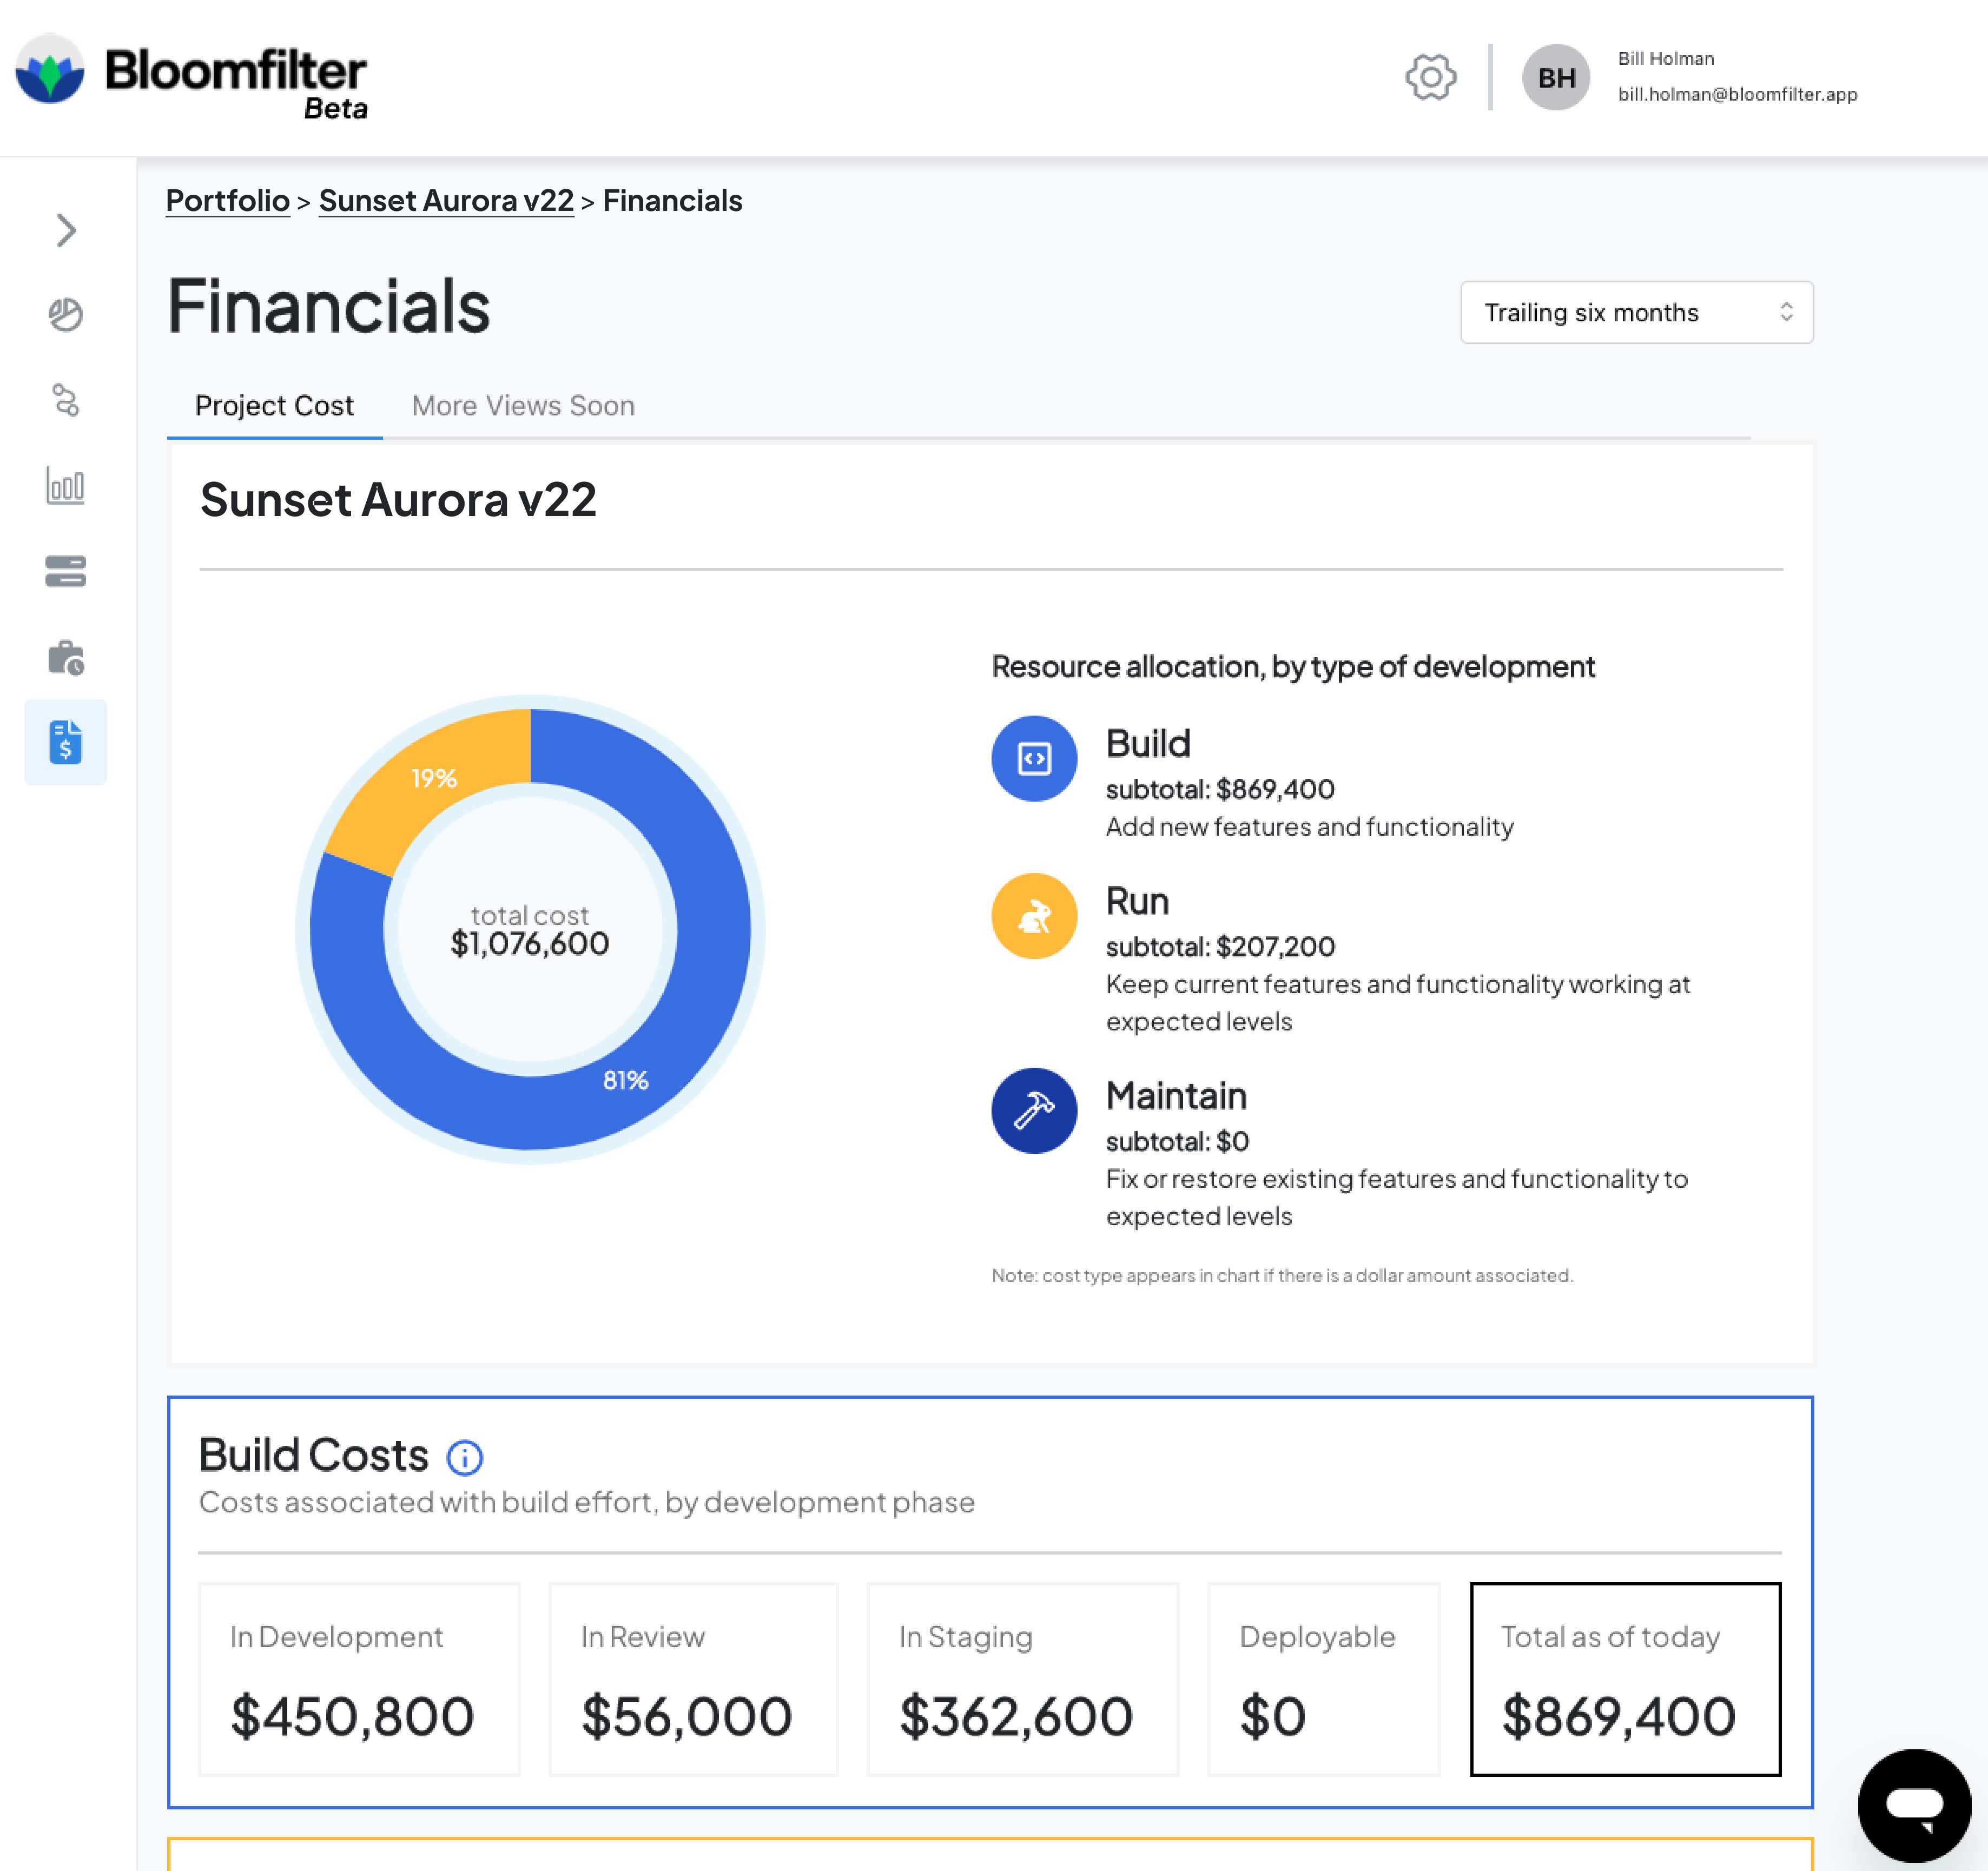This screenshot has height=1871, width=1988.
Task: Open the briefcase clock sidebar icon
Action: click(x=66, y=657)
